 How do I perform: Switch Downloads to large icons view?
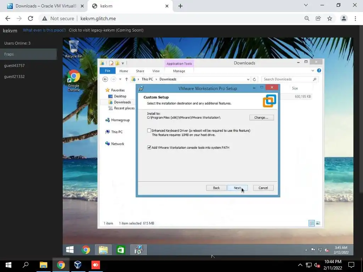(x=318, y=223)
